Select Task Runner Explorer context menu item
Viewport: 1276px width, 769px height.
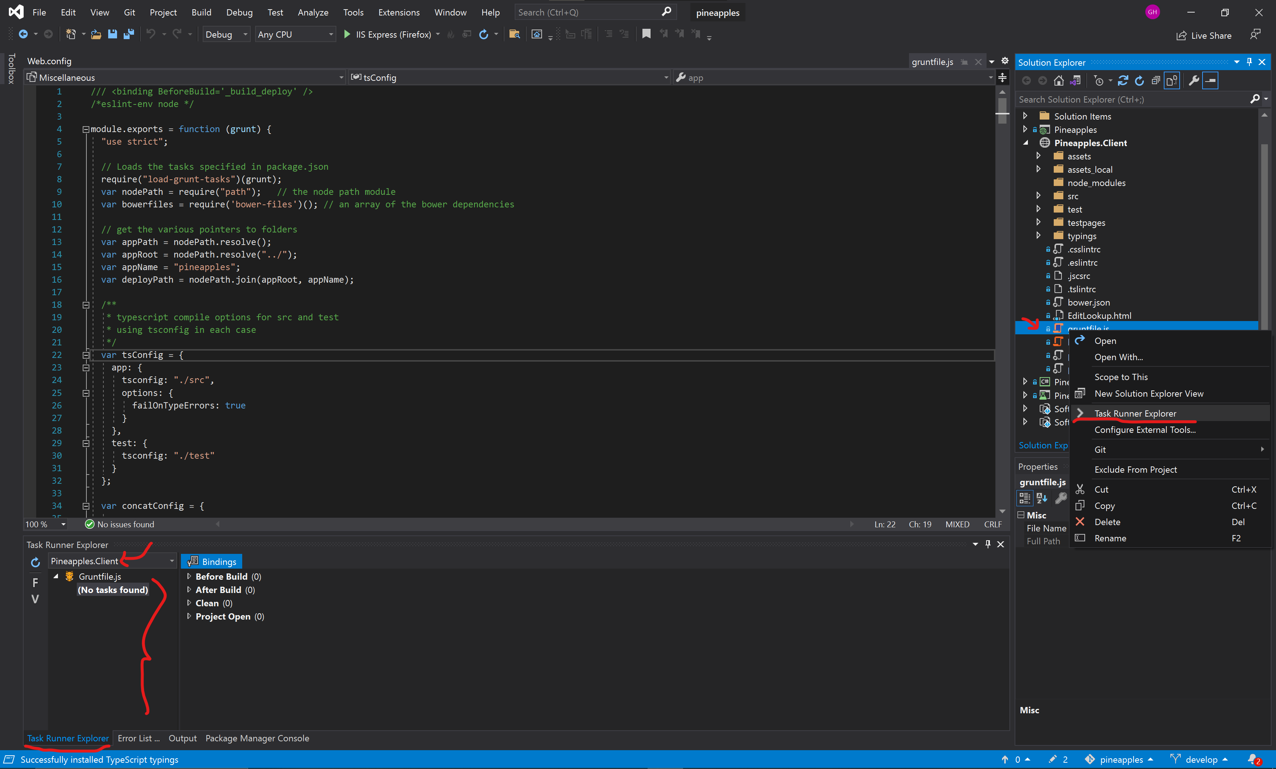[1135, 413]
